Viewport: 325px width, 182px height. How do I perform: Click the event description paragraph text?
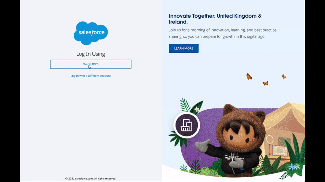tap(222, 33)
